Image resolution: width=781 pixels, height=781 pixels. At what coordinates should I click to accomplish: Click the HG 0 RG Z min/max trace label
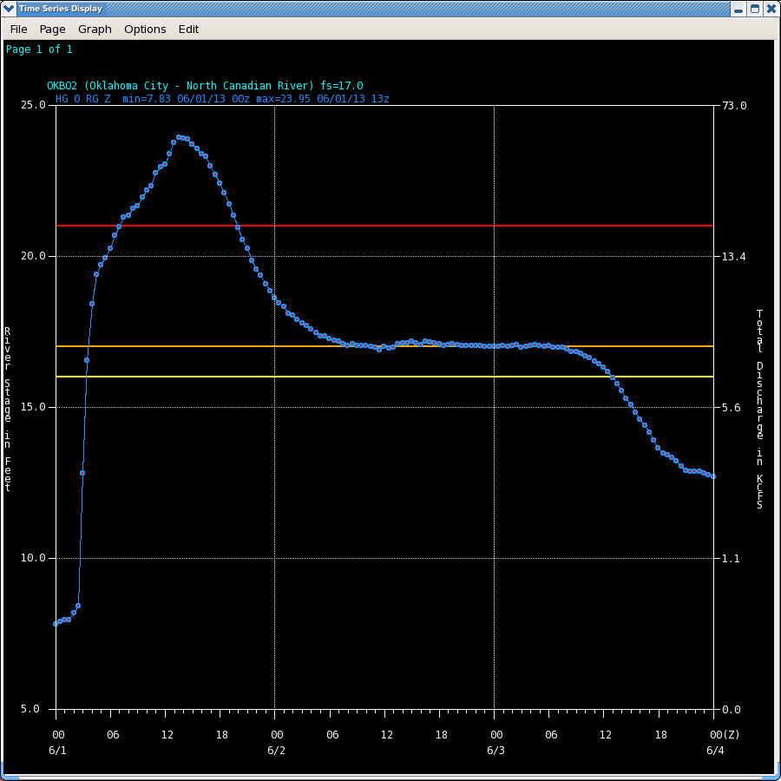(222, 99)
